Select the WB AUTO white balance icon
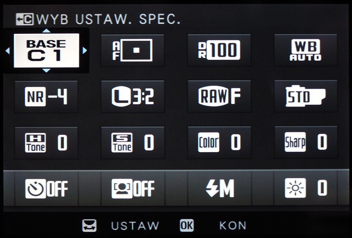The image size is (352, 238). [306, 51]
